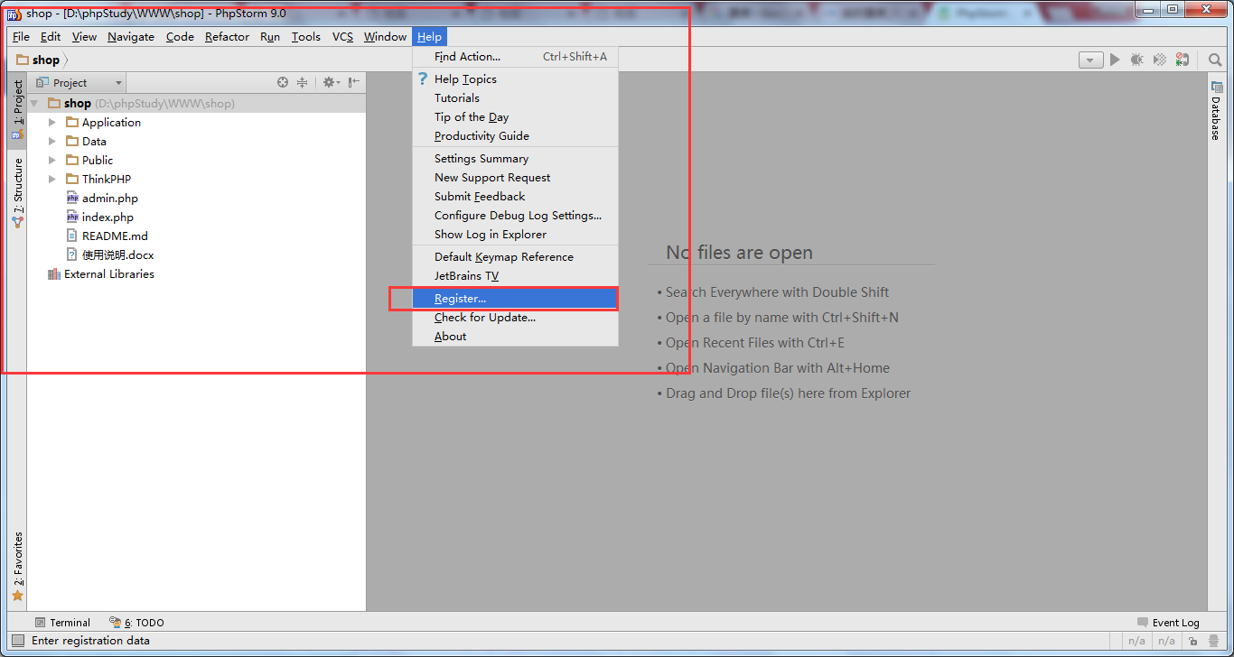Image resolution: width=1234 pixels, height=657 pixels.
Task: Choose JetBrains TV
Action: (x=515, y=275)
